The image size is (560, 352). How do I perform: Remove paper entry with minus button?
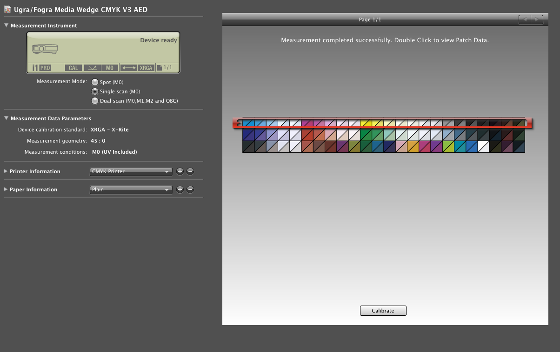190,189
